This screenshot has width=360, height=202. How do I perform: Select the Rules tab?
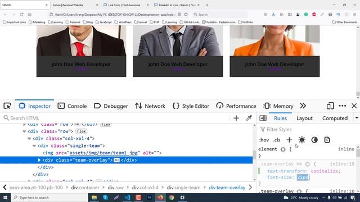(x=280, y=118)
